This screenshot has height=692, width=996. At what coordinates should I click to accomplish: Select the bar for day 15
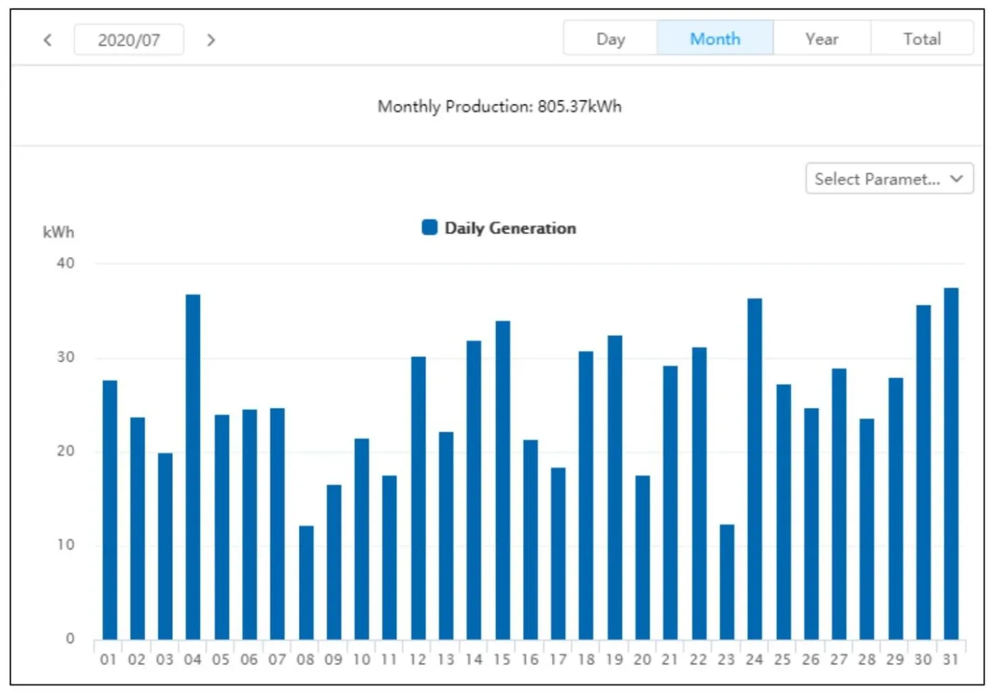[502, 480]
